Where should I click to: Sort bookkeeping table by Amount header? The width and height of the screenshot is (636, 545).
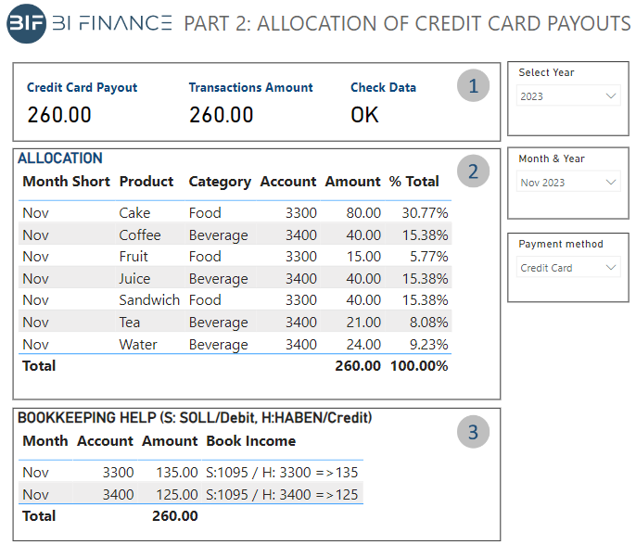[x=170, y=441]
